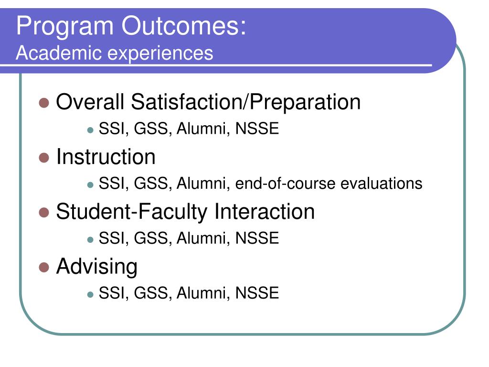
Task: Click the 'Overall Satisfaction/Preparation' heading
Action: (x=208, y=102)
